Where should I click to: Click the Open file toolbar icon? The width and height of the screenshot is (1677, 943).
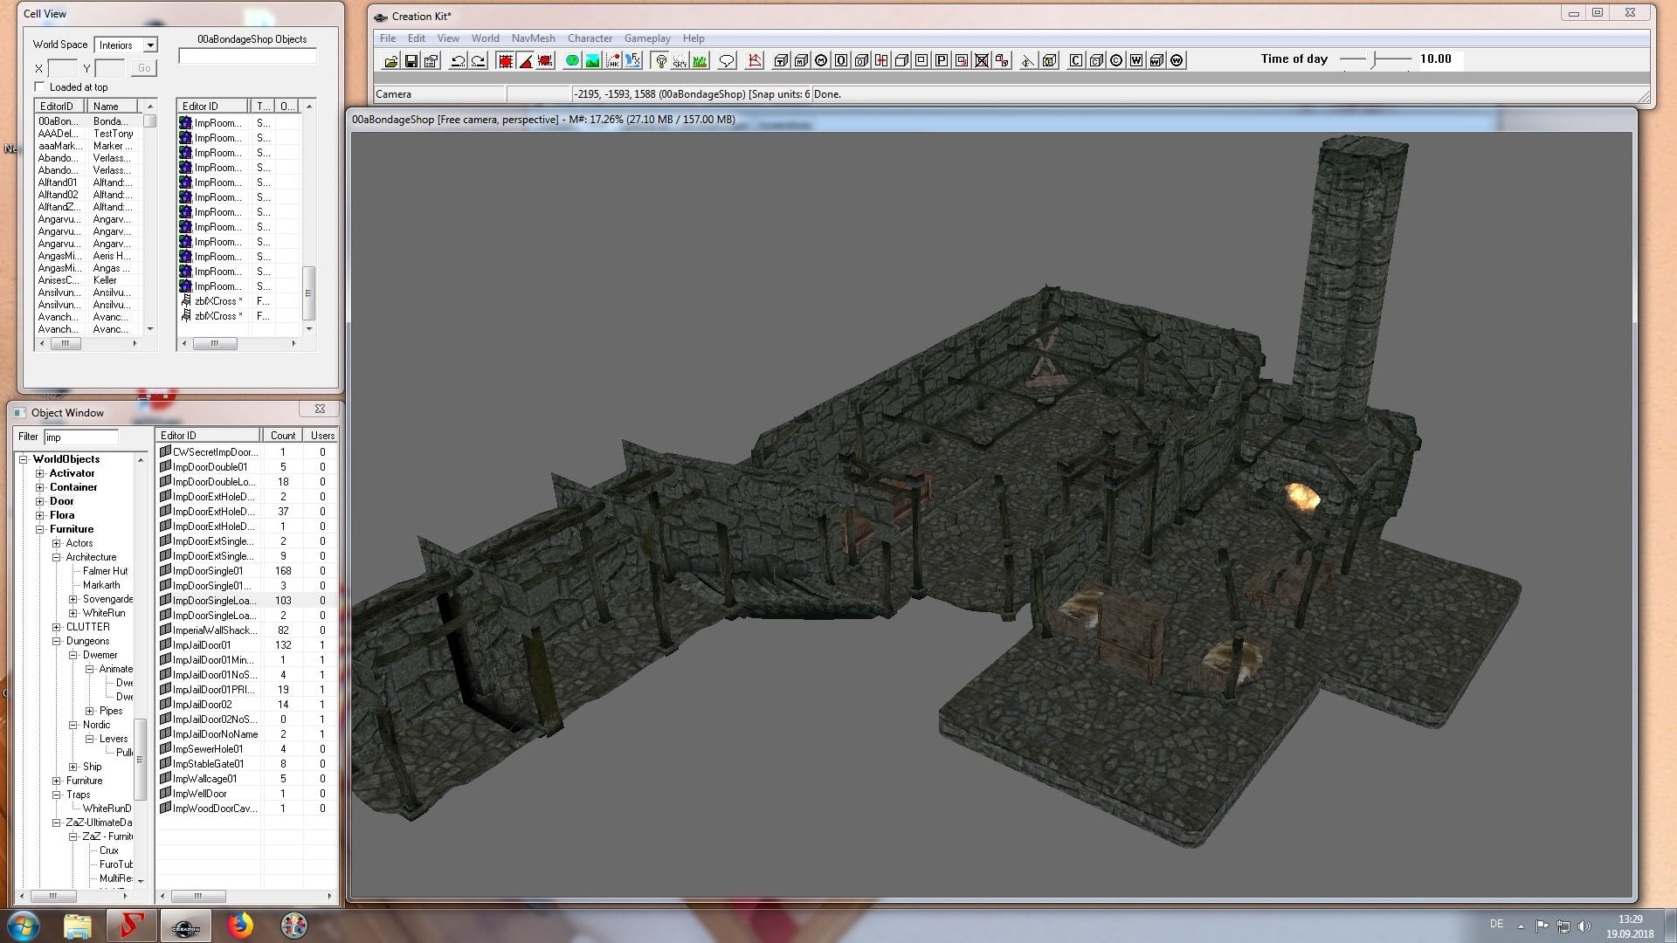pos(391,60)
